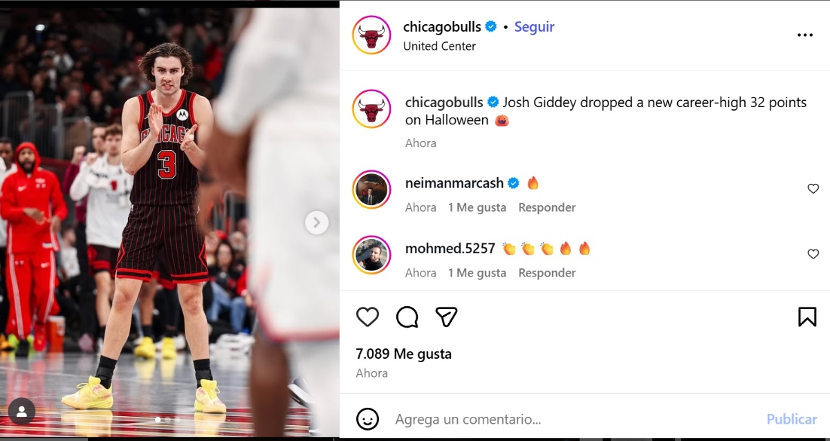
Task: Open mohmed.5257's profile avatar
Action: (x=372, y=254)
